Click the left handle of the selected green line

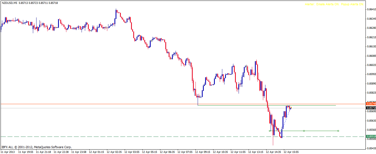coord(270,131)
